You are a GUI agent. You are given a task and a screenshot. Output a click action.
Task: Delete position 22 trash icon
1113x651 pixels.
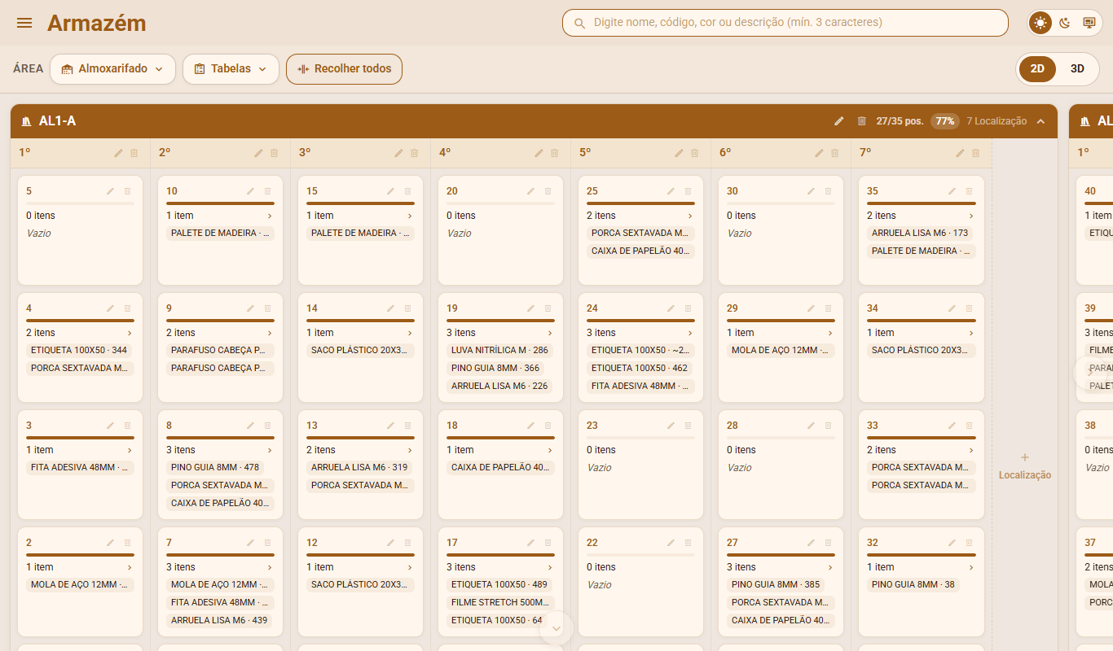point(688,543)
